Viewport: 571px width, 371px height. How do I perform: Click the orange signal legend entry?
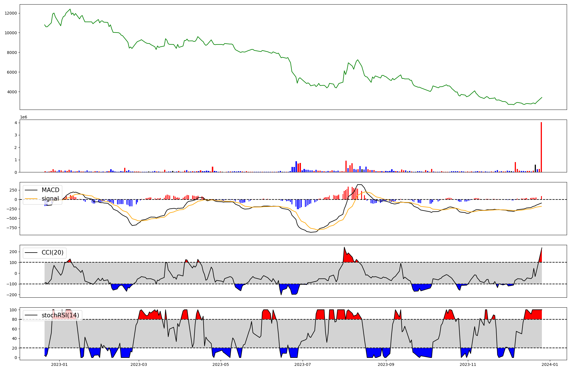coord(50,199)
